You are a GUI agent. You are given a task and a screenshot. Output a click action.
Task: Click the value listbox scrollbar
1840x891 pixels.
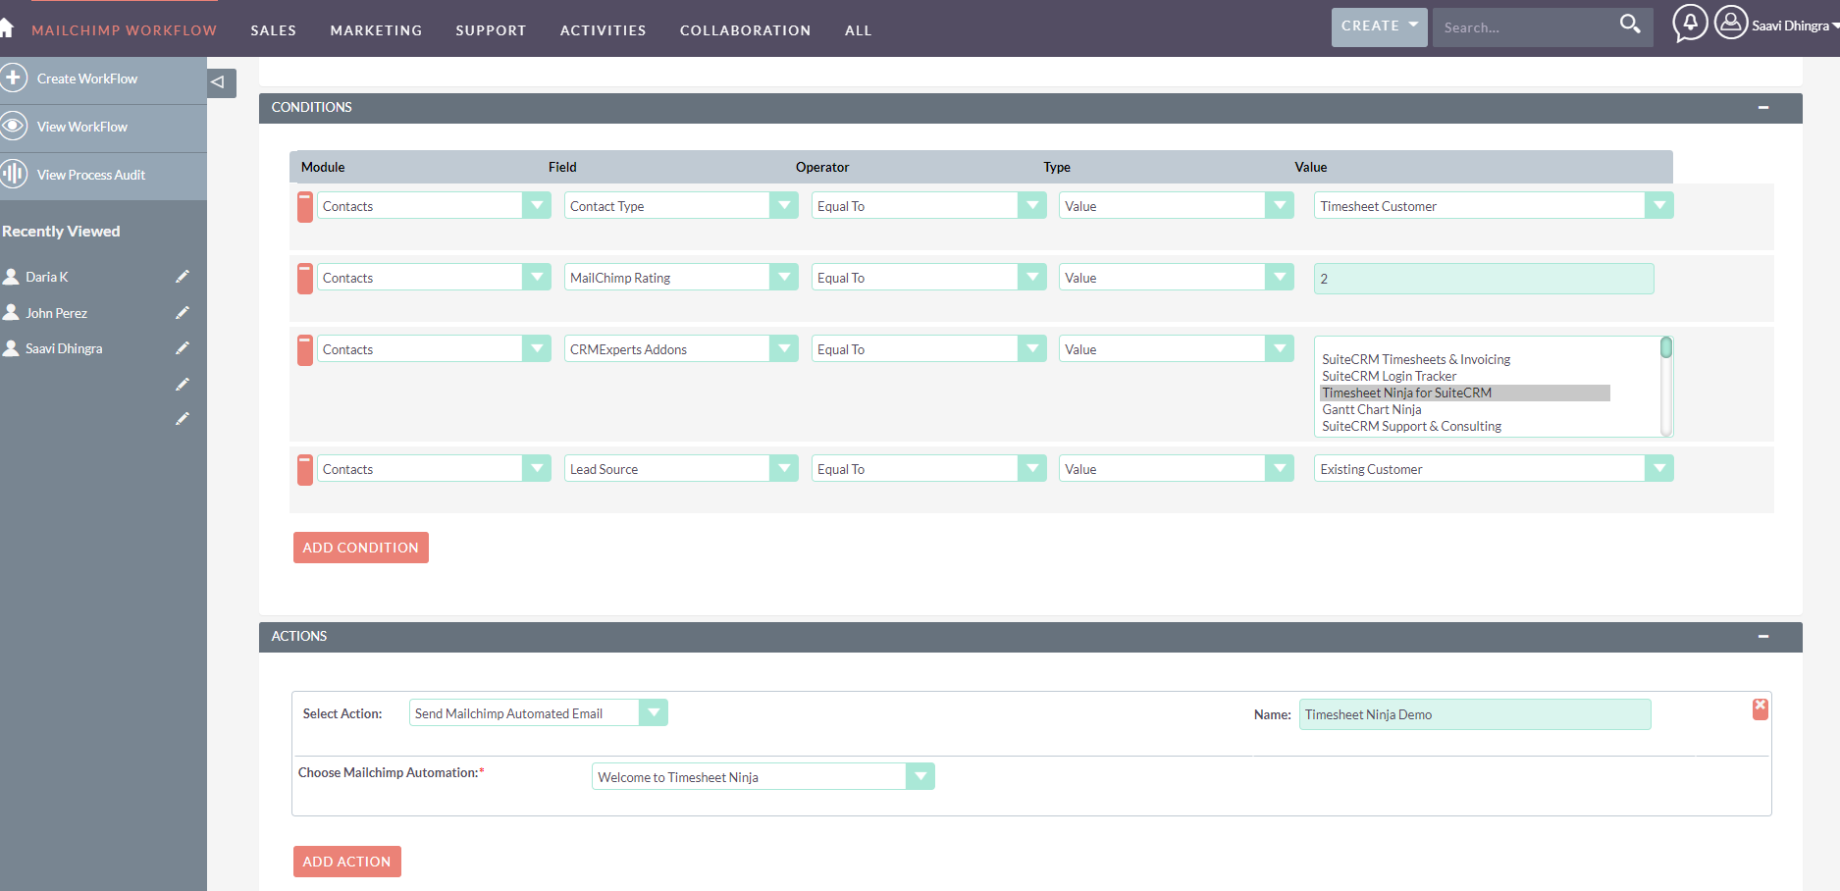1665,387
